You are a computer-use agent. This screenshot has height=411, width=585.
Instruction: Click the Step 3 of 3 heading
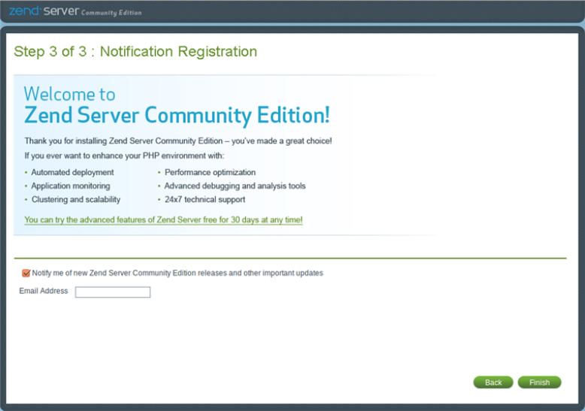click(135, 52)
